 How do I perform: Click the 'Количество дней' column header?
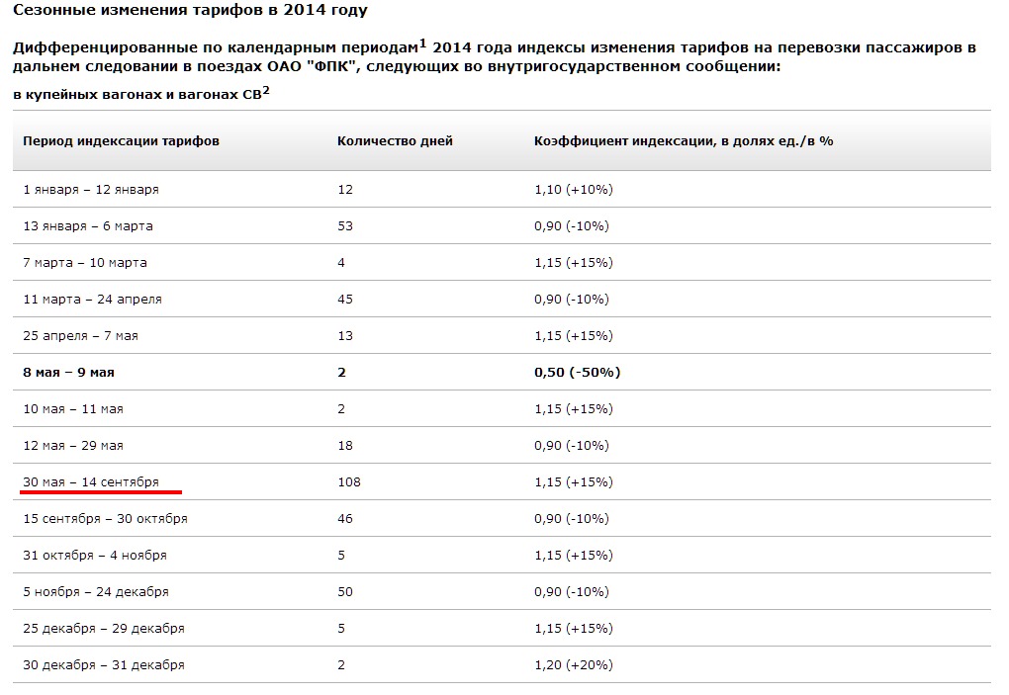[x=395, y=140]
